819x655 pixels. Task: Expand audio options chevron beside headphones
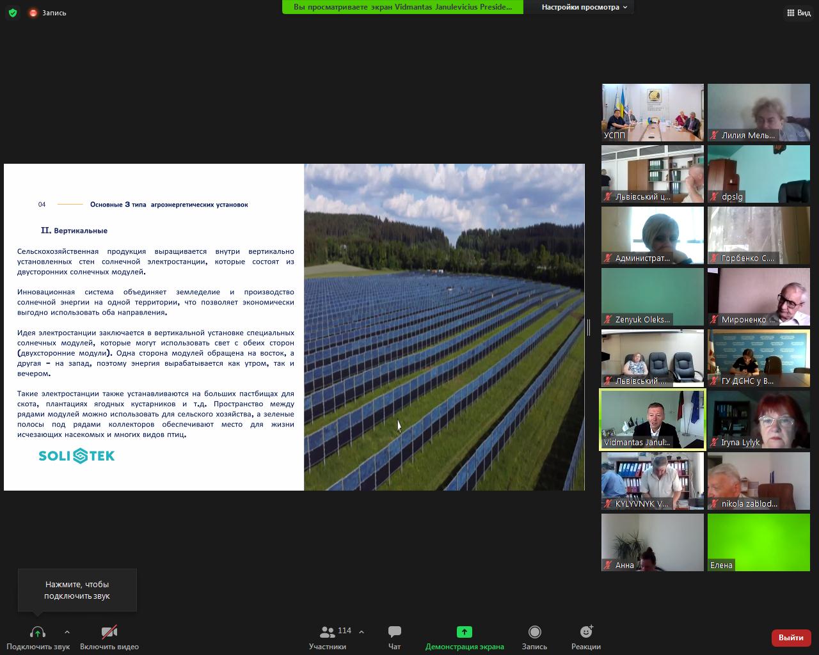(x=67, y=632)
